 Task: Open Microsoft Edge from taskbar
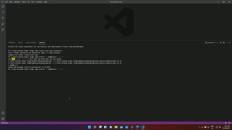[x=137, y=127]
